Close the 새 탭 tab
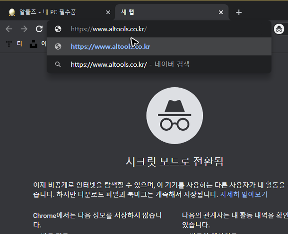This screenshot has height=234, width=288. 221,12
